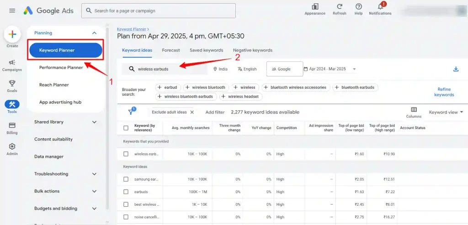Open Billing in the sidebar
468x225 pixels.
12,128
